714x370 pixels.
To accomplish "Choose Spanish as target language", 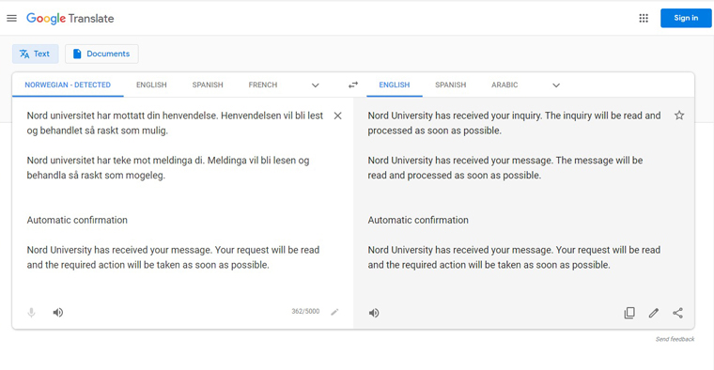I will pyautogui.click(x=450, y=85).
